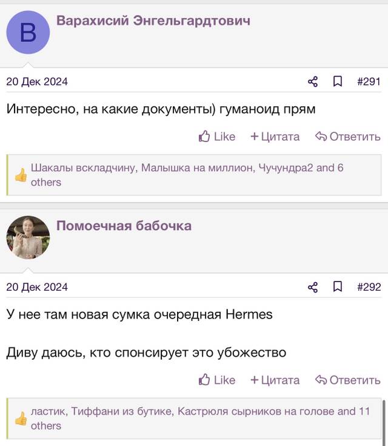Open permalink #292
The height and width of the screenshot is (446, 388).
[369, 287]
